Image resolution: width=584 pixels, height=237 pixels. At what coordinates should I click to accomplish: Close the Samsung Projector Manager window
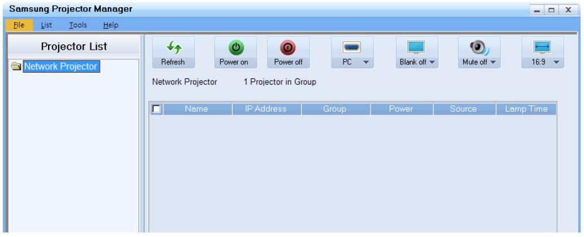(568, 10)
